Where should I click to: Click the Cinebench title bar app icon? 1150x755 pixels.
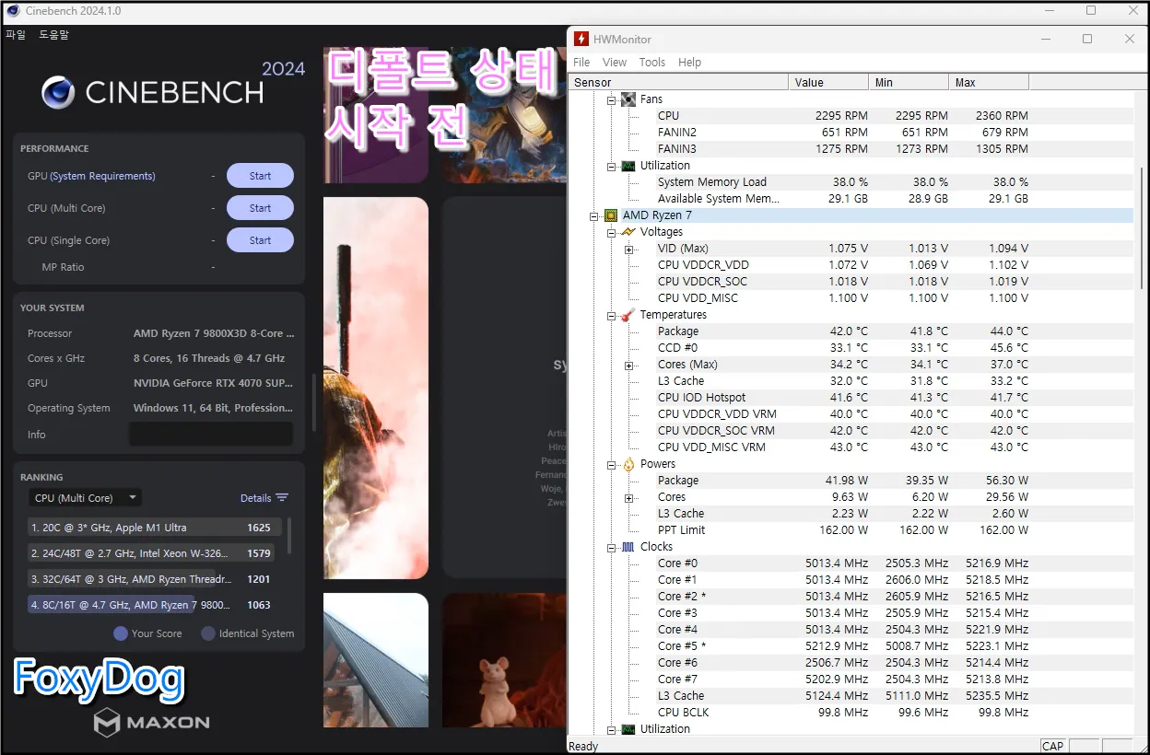pyautogui.click(x=13, y=11)
